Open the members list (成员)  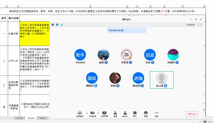[125, 114]
